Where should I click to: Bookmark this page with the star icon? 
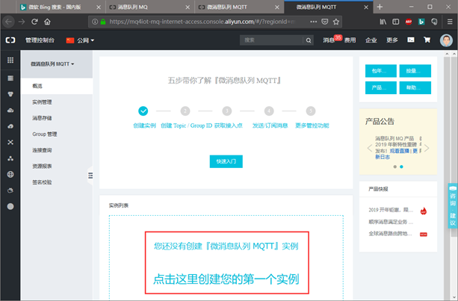336,22
